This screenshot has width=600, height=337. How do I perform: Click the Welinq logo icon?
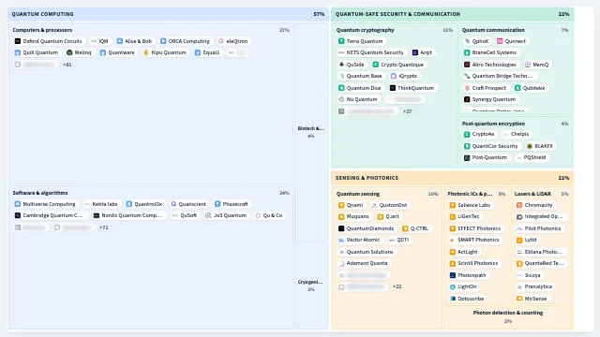click(69, 52)
